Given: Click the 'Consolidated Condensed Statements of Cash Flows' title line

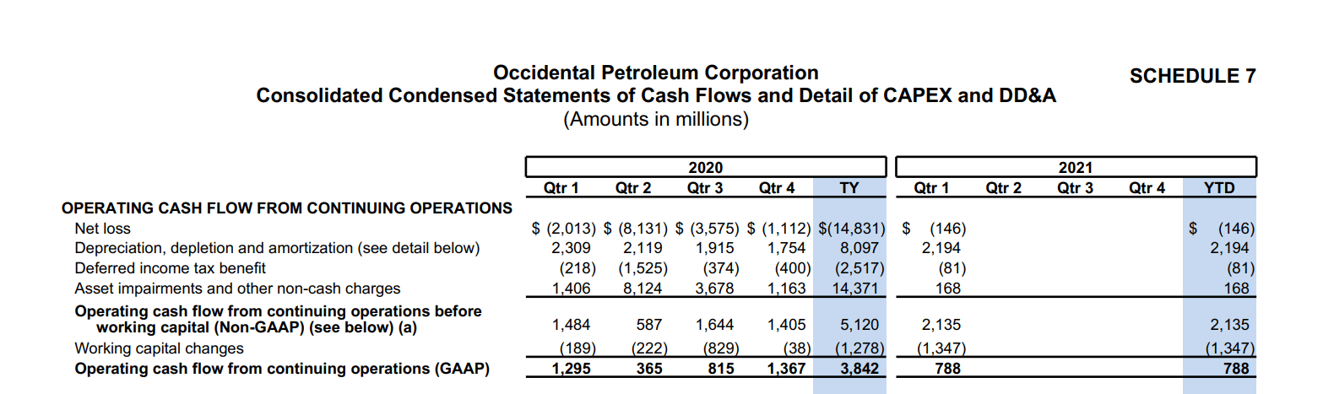Looking at the screenshot, I should [656, 95].
